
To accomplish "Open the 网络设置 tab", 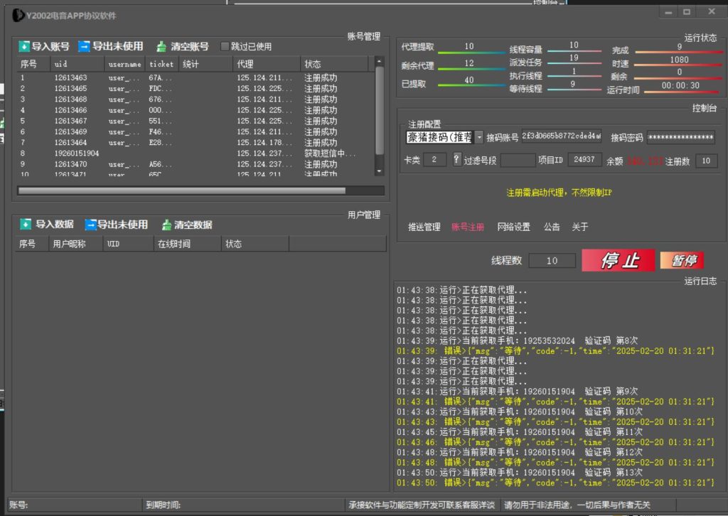I will (x=513, y=227).
